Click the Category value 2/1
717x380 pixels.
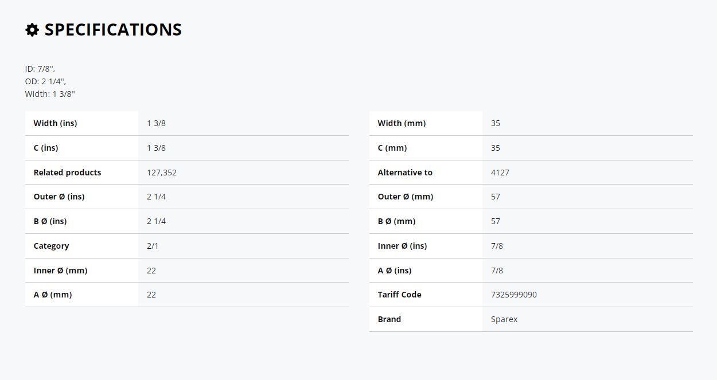153,246
